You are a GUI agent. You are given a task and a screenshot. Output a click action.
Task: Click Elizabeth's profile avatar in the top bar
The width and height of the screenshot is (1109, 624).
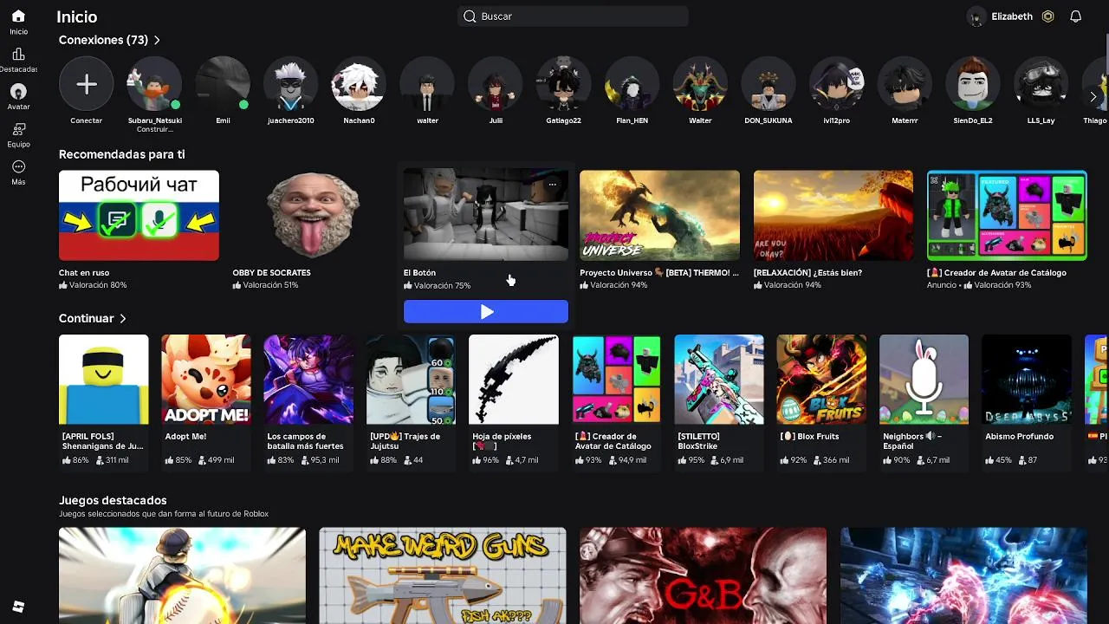976,16
